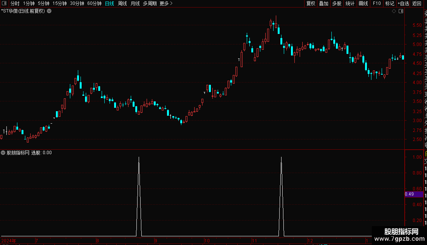
Task: Select the 5分钟 period
Action: [43, 3]
